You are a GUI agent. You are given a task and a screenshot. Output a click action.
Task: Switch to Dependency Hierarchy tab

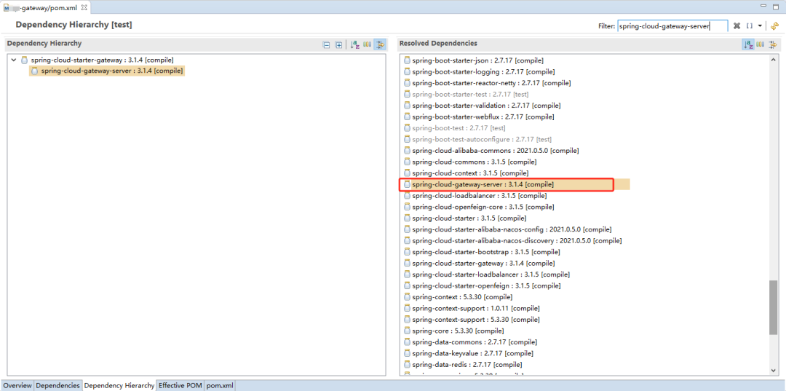119,385
